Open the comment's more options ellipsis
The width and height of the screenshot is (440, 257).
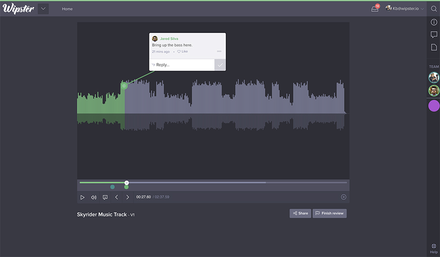219,51
